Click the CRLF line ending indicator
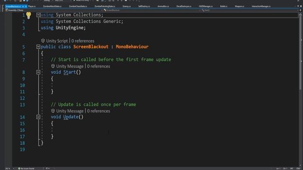Screen dimensions: 303x170 click(298, 169)
